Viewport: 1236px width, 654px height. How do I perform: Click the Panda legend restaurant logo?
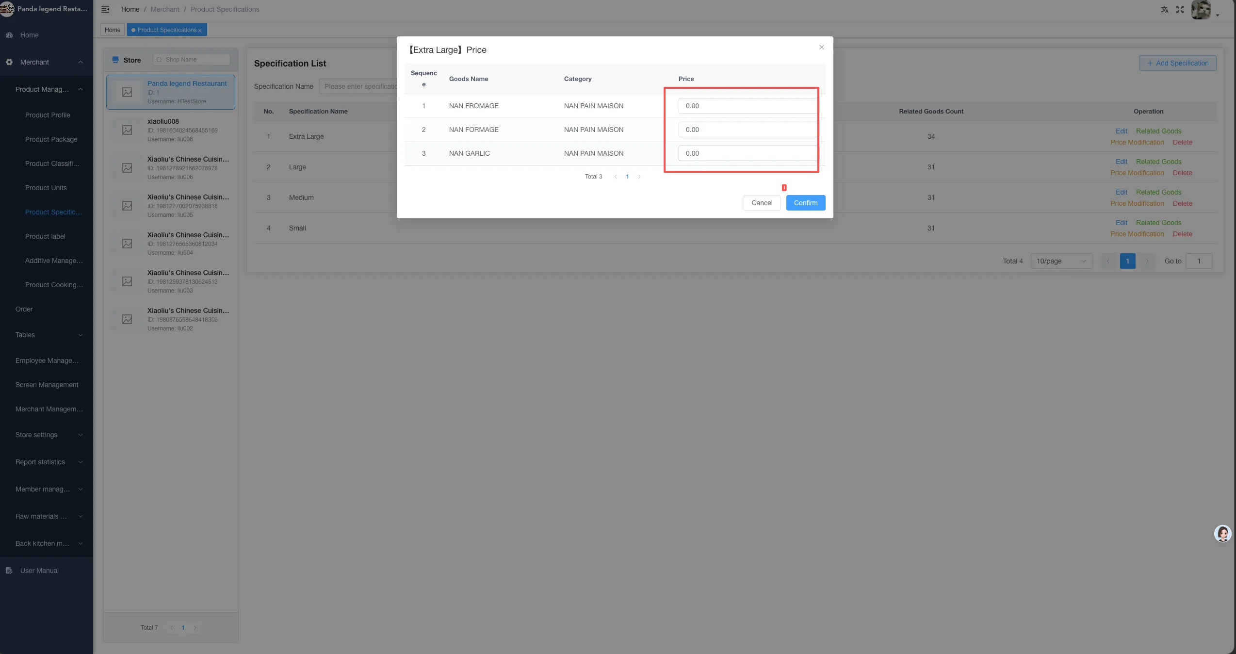7,9
